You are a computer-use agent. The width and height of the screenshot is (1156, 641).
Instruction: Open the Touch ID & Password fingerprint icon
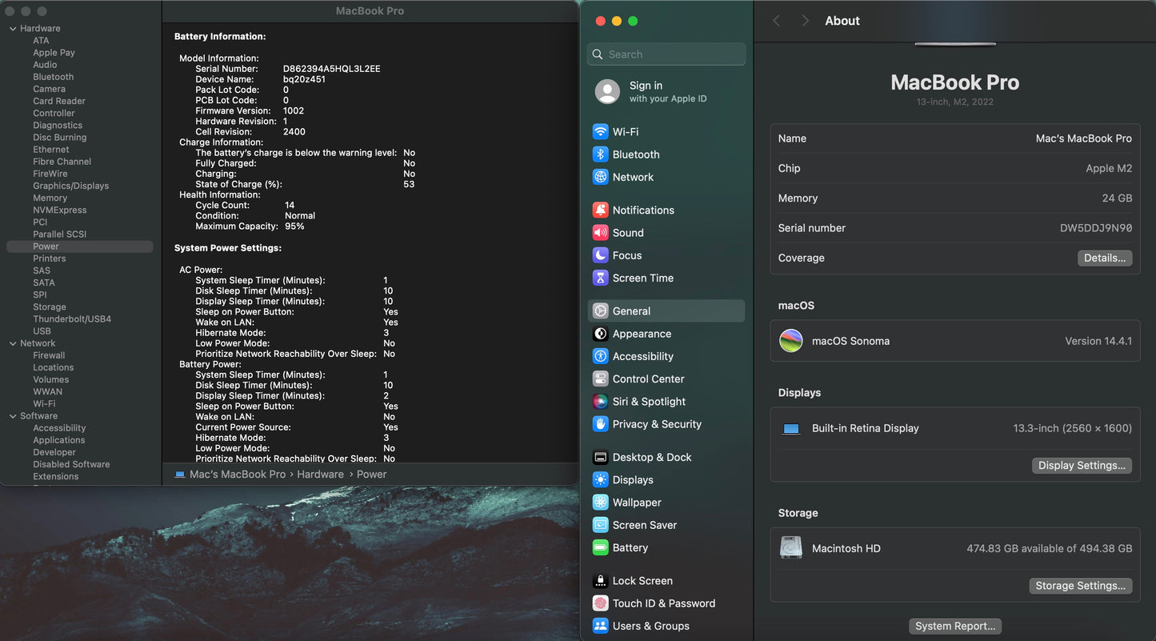coord(600,603)
